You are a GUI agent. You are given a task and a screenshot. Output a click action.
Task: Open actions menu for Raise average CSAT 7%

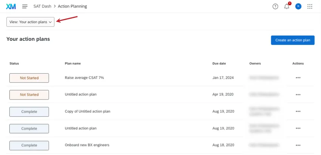coord(298,78)
